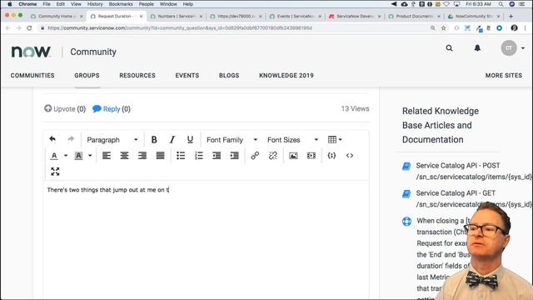Reload the current page
Image resolution: width=533 pixels, height=300 pixels.
pyautogui.click(x=29, y=28)
